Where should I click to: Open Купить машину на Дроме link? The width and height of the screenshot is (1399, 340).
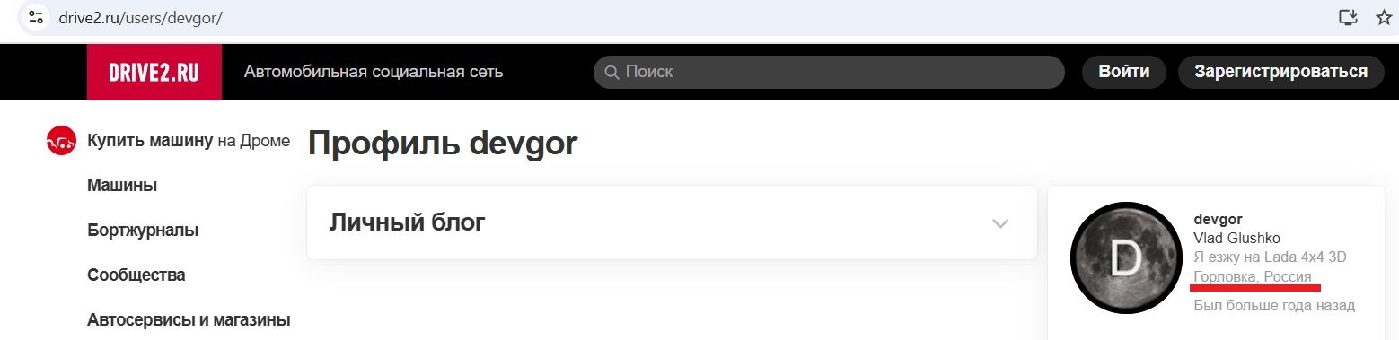click(189, 141)
